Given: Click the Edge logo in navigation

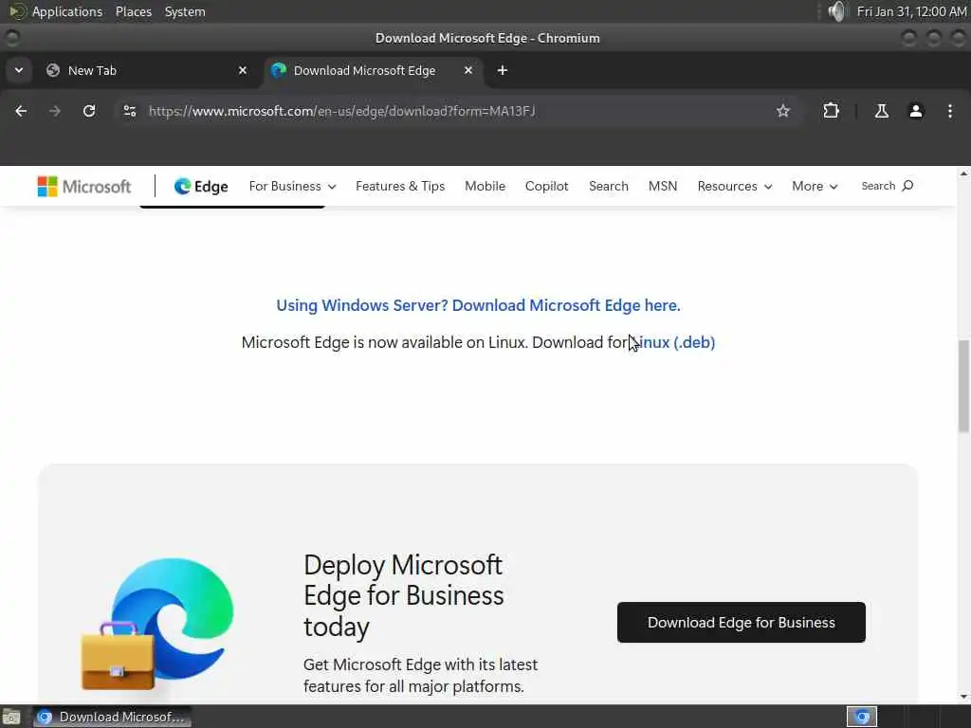Looking at the screenshot, I should point(201,187).
